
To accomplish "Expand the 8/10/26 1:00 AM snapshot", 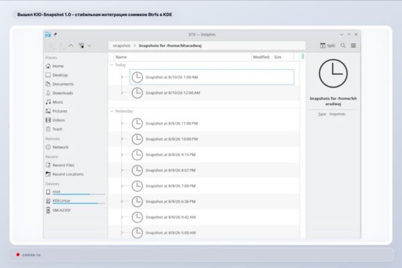I will coord(122,77).
